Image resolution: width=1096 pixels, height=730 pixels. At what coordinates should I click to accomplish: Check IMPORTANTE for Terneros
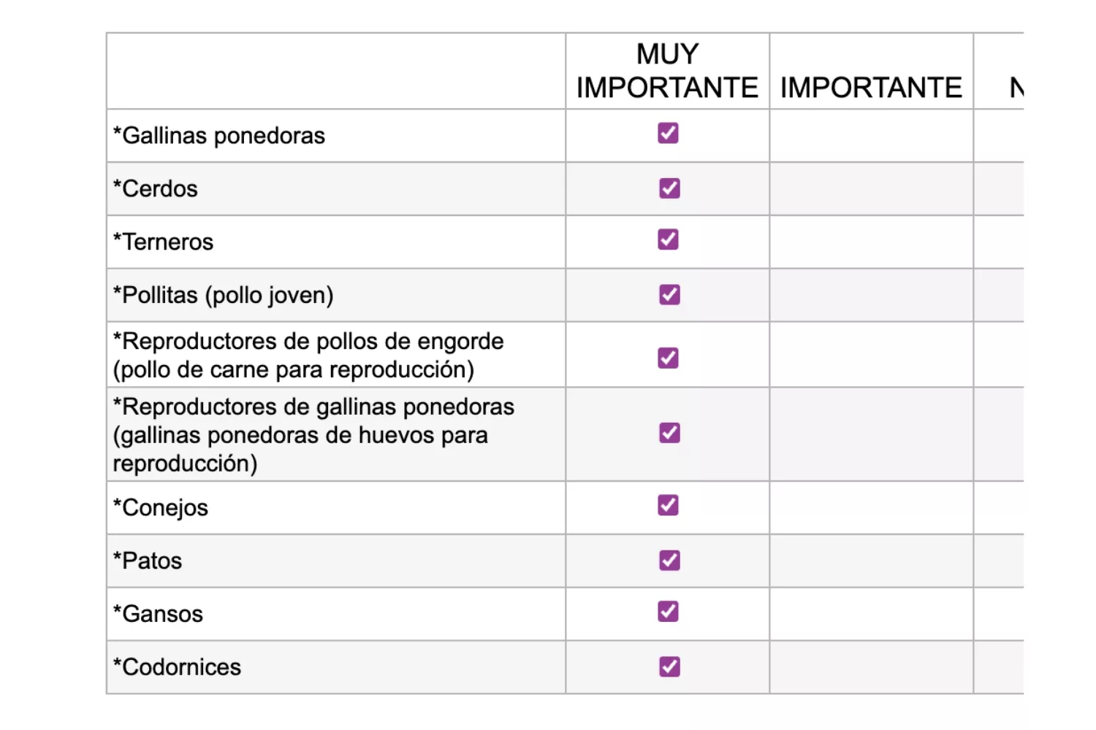tap(870, 241)
